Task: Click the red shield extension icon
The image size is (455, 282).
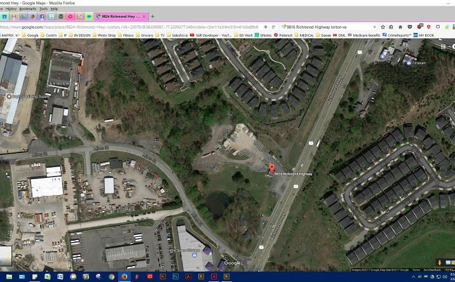Action: (x=428, y=27)
